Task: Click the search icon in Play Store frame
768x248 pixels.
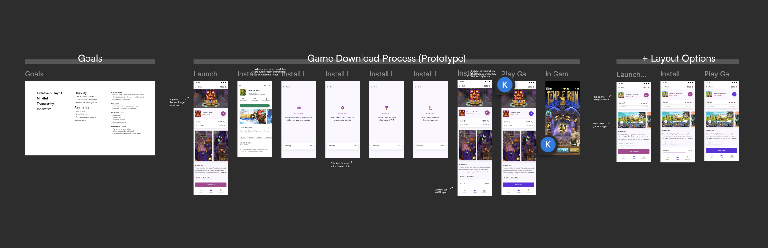Action: [265, 86]
